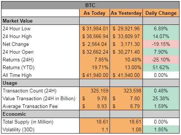Select the Market Value section row
Image resolution: width=181 pixels, height=135 pixels.
(x=90, y=21)
